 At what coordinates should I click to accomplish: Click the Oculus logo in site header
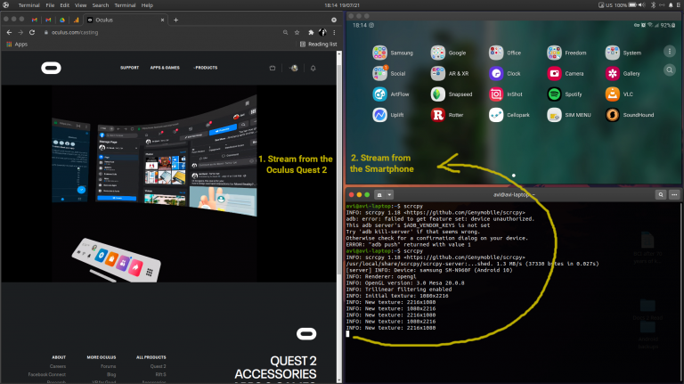coord(51,68)
